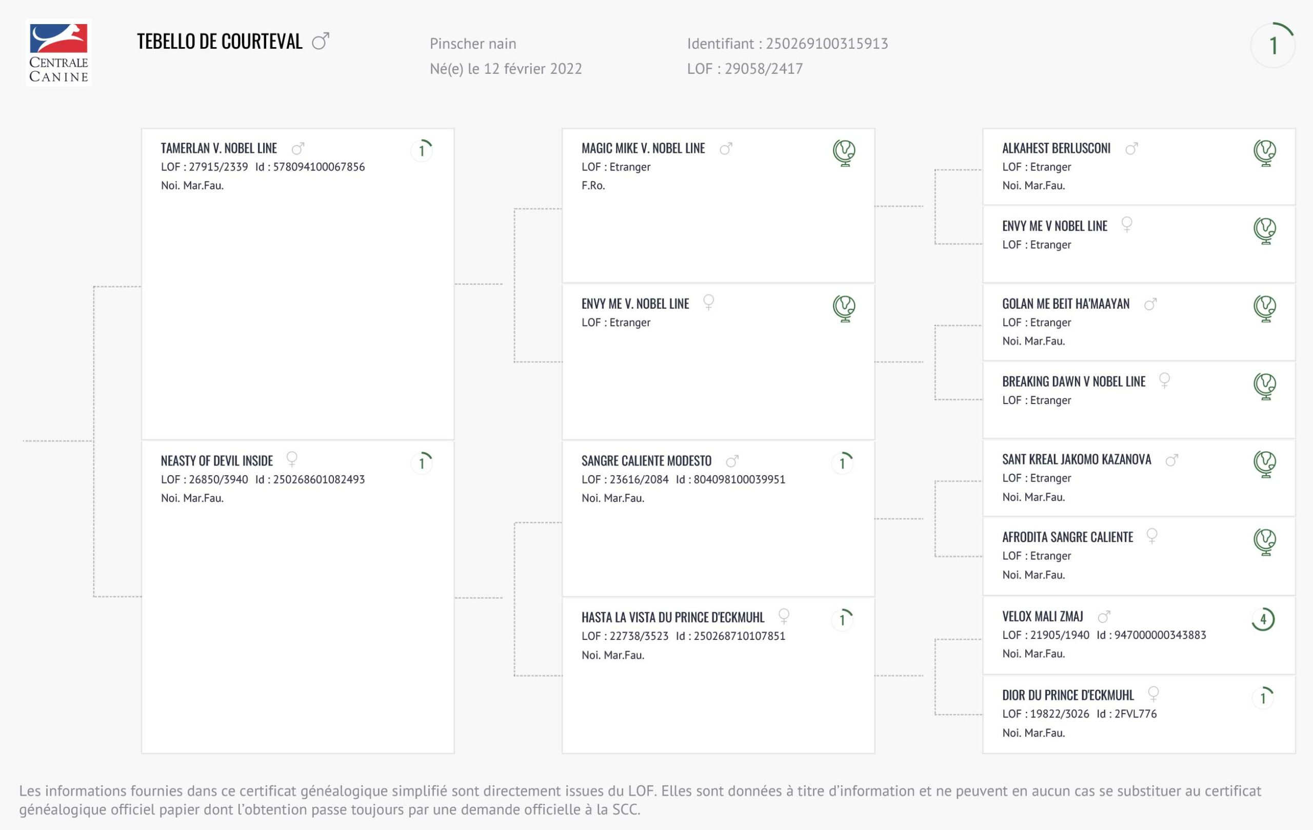Click the Tebello de Courteval title

point(219,42)
